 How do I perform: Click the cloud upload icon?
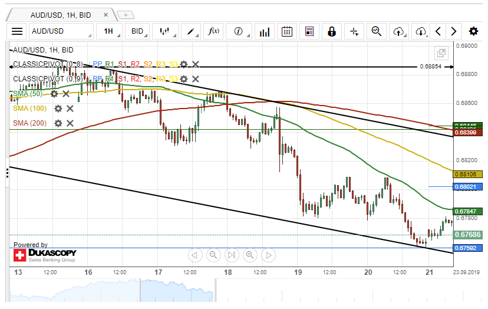tap(399, 31)
